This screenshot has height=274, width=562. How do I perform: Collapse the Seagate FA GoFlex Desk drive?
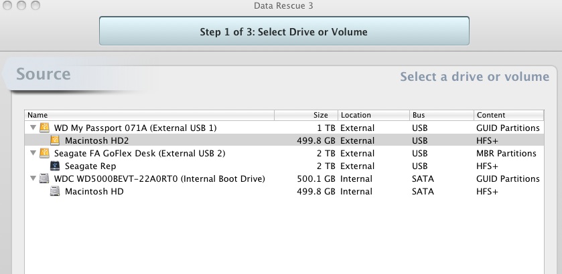point(33,153)
